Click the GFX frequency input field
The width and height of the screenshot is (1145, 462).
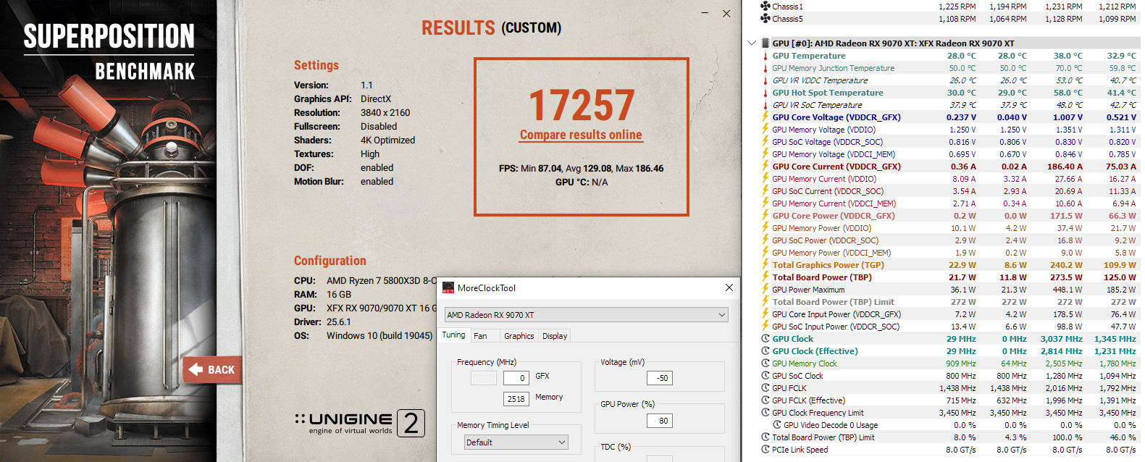[516, 378]
